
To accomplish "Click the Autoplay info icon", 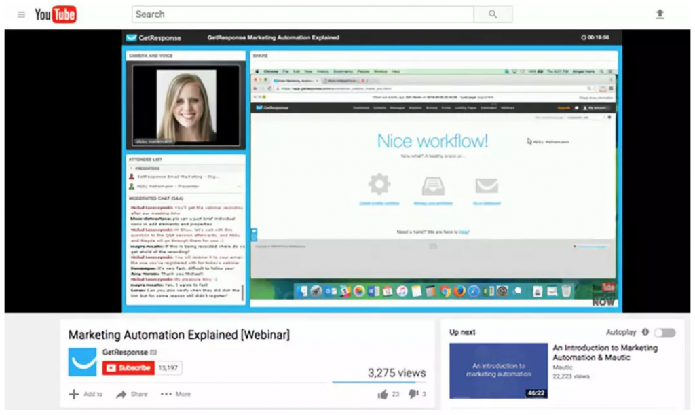I will (645, 332).
